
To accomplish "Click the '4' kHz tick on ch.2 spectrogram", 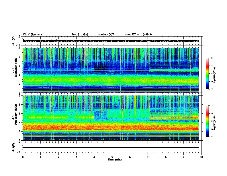I will (20, 123).
